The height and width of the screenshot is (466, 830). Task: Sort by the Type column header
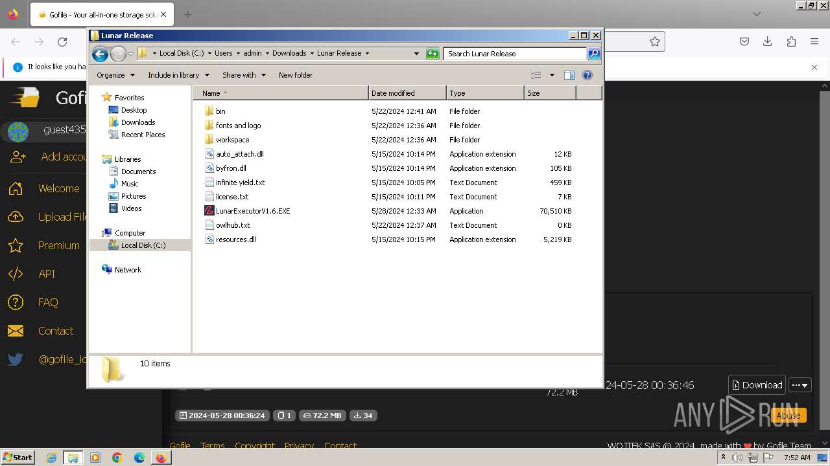click(485, 93)
